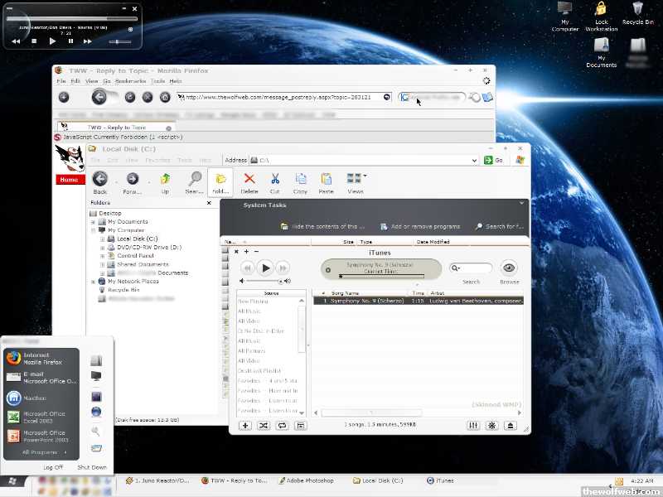The image size is (663, 497).
Task: Click Add or remove programs link
Action: [x=420, y=226]
